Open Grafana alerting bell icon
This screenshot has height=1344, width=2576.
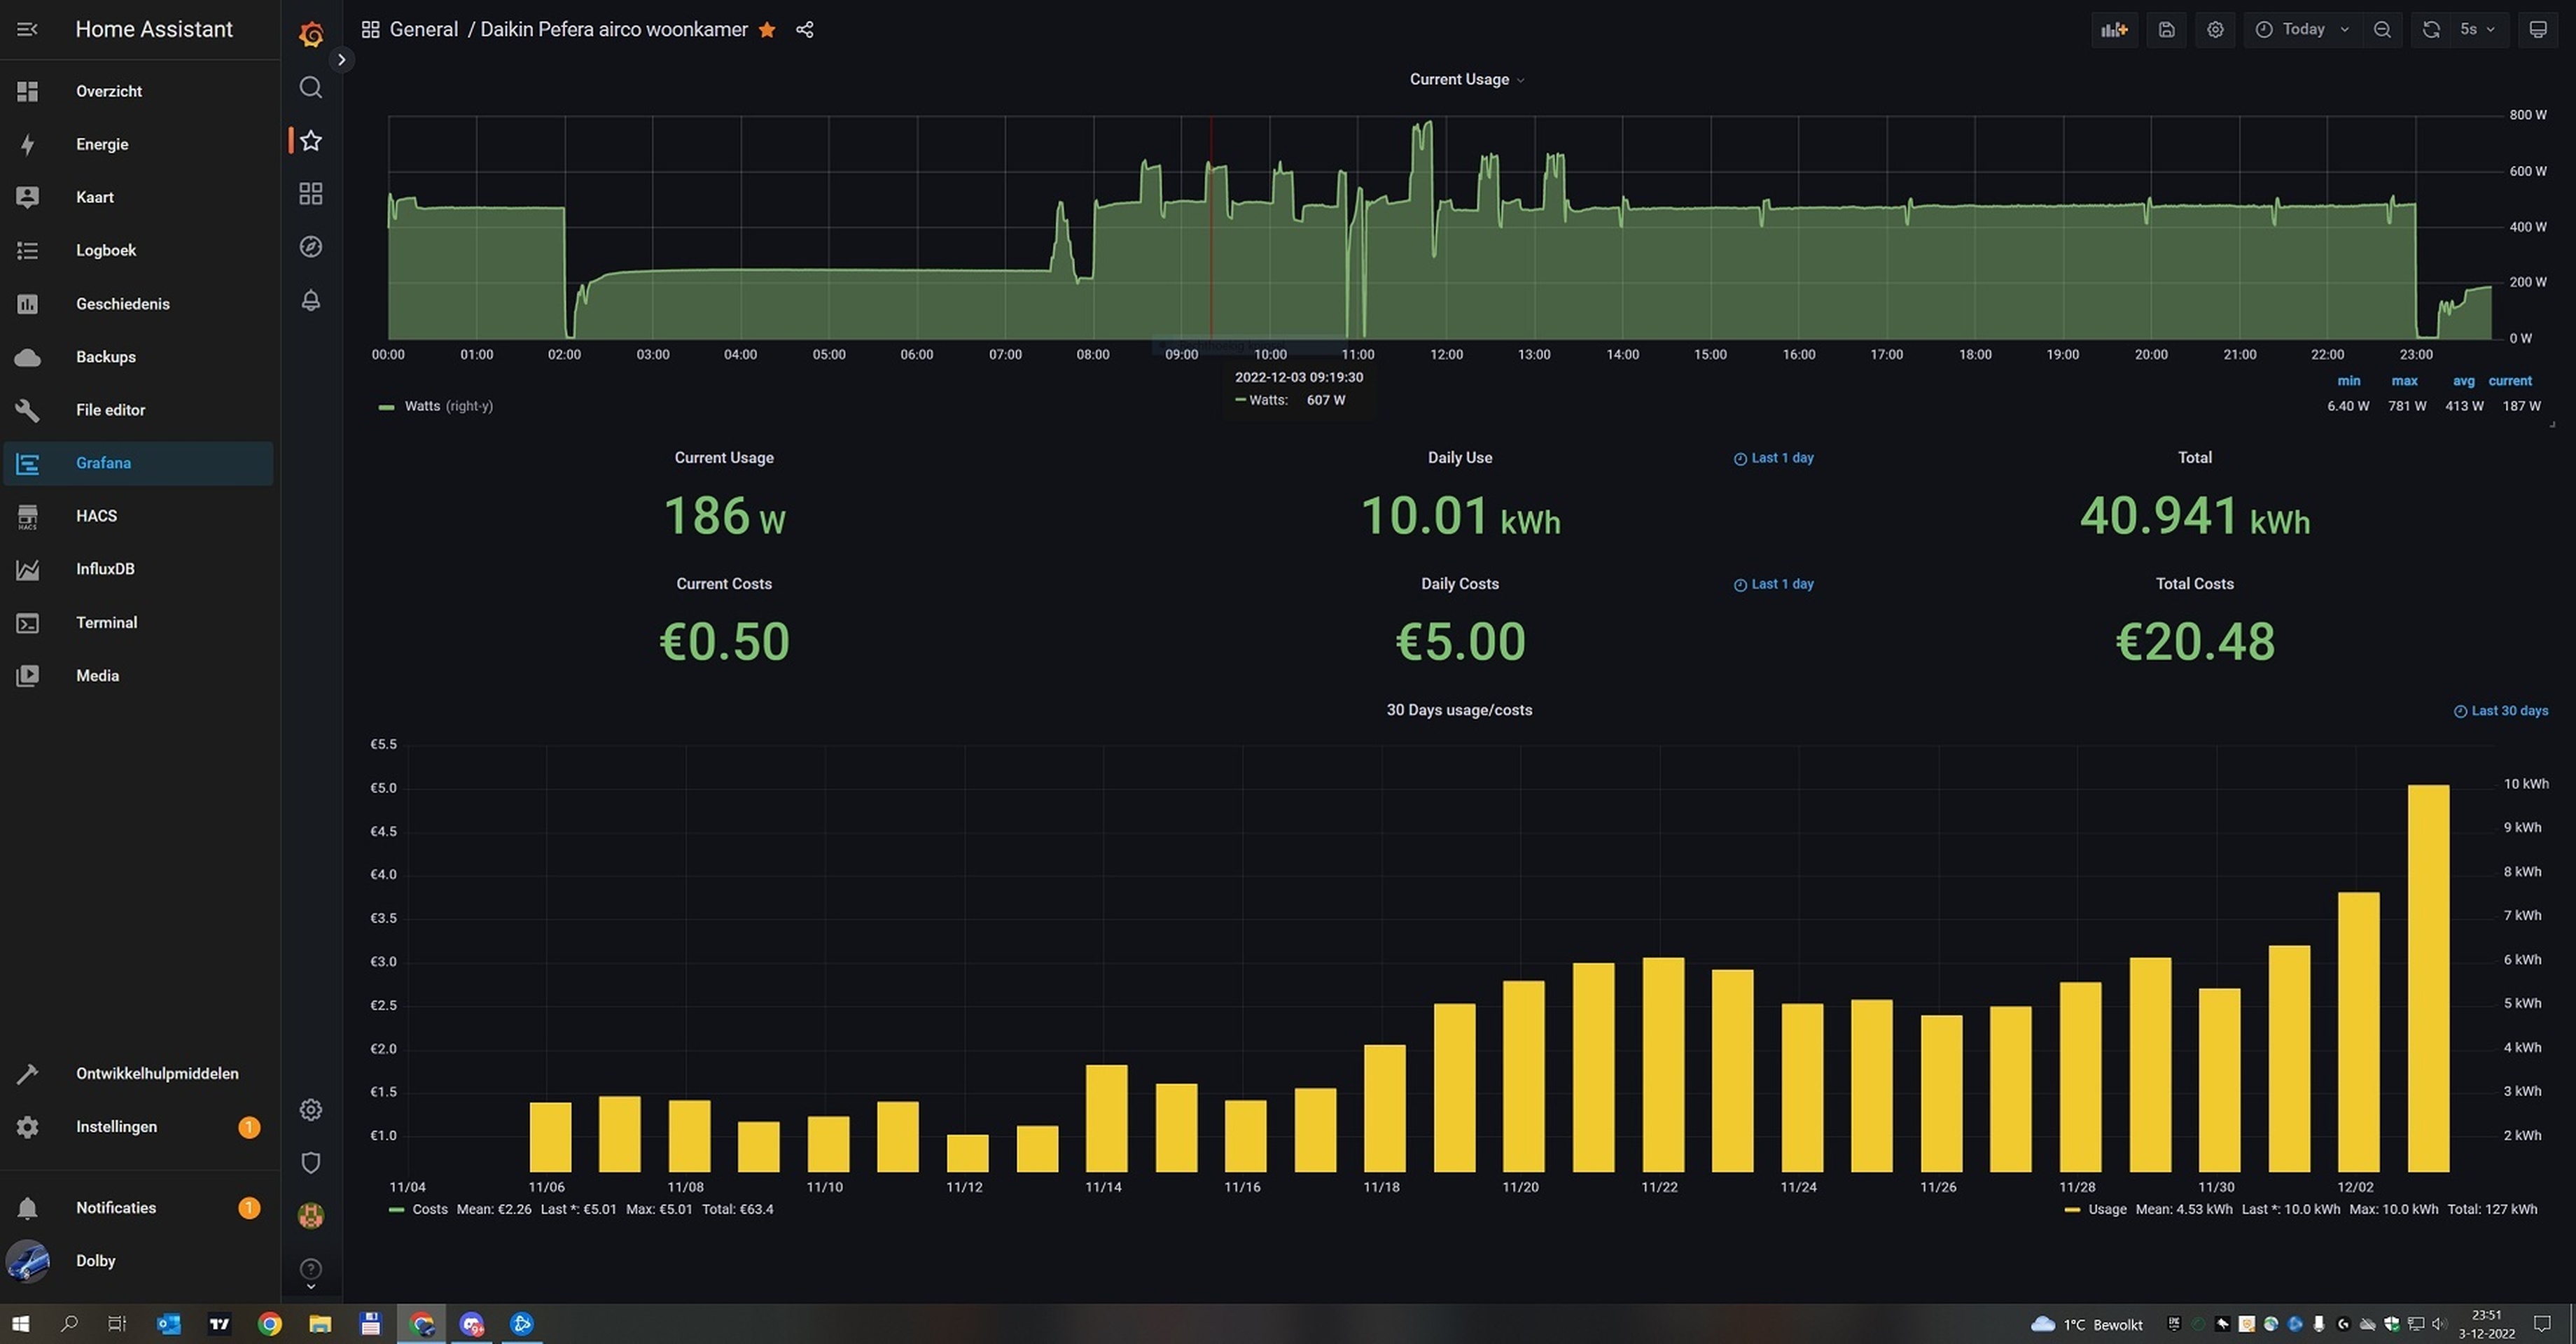coord(310,300)
